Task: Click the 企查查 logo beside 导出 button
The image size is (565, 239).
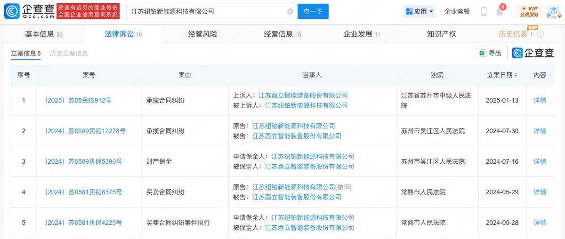Action: (533, 53)
